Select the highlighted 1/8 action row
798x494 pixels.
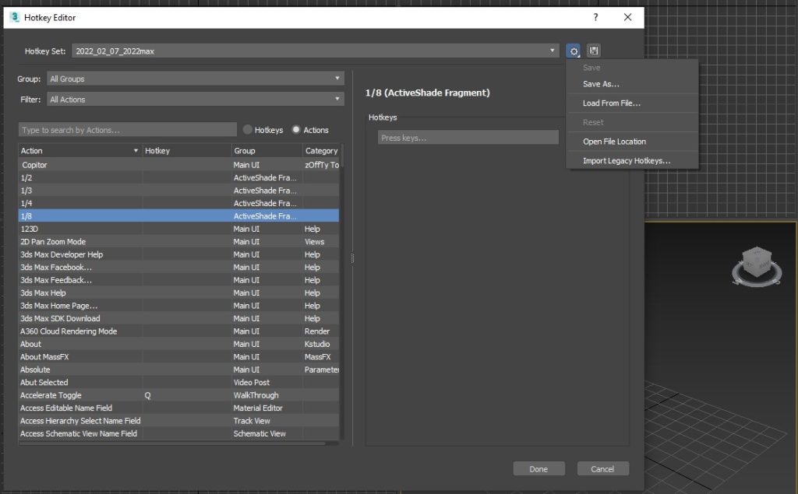(x=178, y=216)
